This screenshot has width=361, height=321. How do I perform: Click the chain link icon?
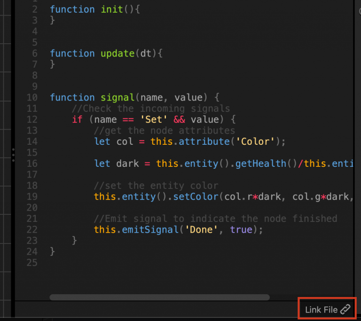tap(345, 309)
